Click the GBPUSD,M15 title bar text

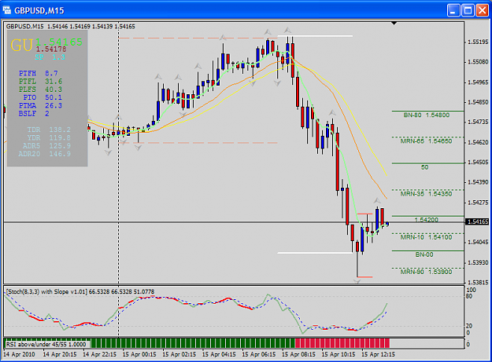click(39, 11)
